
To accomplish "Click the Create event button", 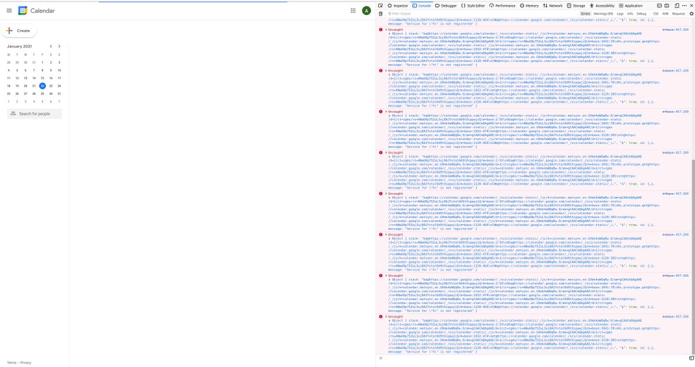I will (x=18, y=31).
